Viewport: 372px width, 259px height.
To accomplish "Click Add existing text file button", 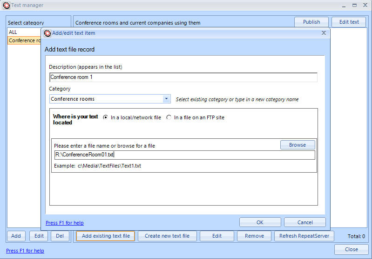I will tap(106, 236).
